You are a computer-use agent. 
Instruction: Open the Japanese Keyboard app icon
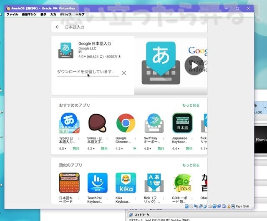click(x=182, y=123)
